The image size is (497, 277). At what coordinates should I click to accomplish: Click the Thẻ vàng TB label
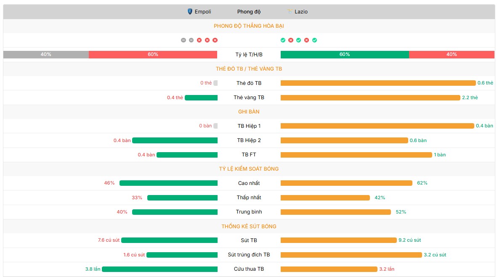[249, 98]
